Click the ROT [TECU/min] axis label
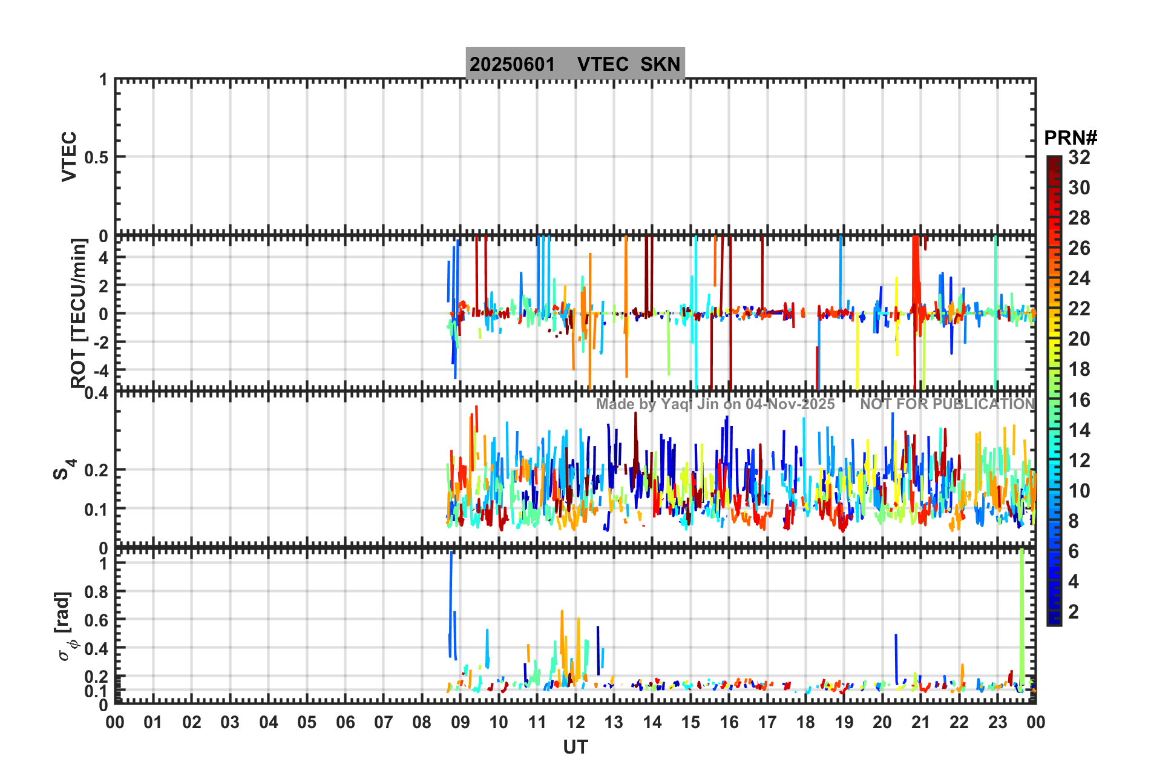 click(79, 314)
